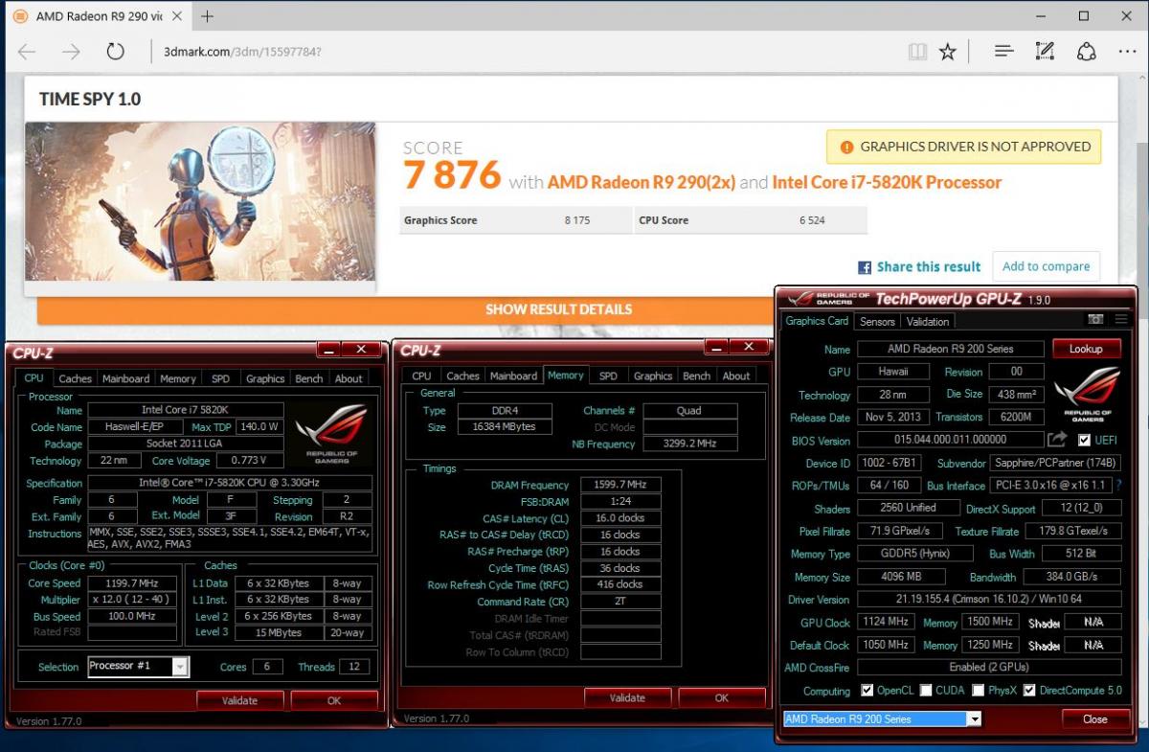Minimize the left CPU-Z window
Viewport: 1149px width, 752px height.
(x=327, y=351)
